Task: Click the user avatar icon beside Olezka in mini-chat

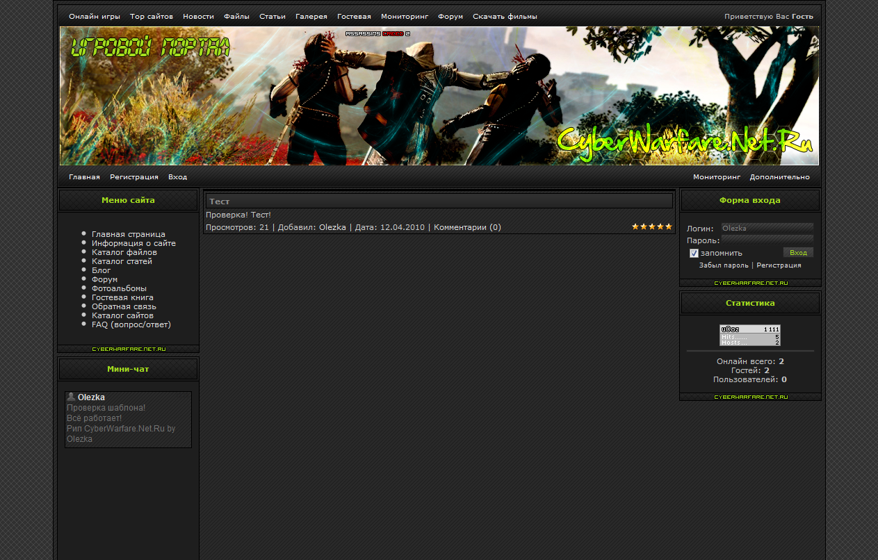Action: [x=71, y=397]
